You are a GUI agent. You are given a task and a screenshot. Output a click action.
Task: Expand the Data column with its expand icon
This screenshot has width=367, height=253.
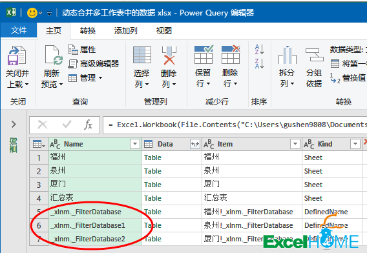(x=195, y=144)
